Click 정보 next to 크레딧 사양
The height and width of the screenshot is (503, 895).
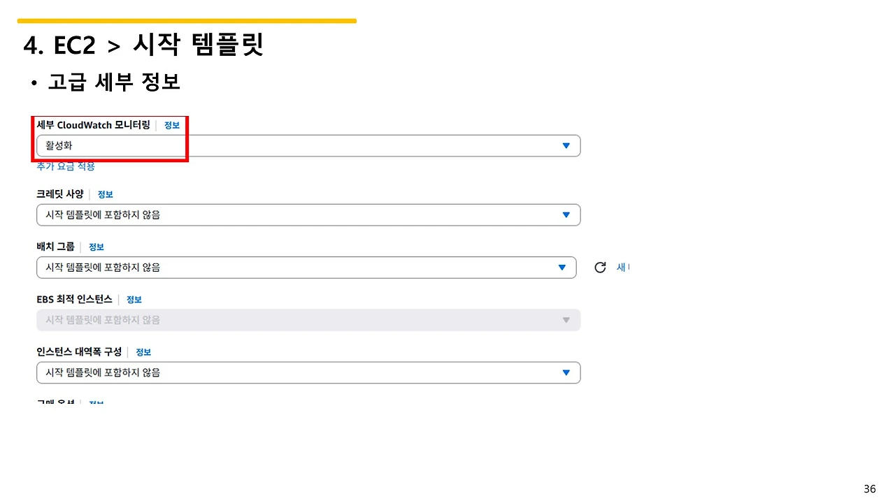click(x=105, y=194)
